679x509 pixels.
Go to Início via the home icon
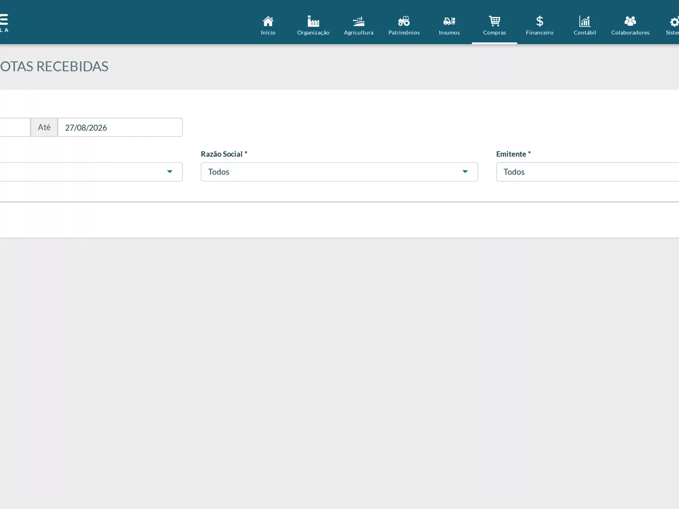268,21
